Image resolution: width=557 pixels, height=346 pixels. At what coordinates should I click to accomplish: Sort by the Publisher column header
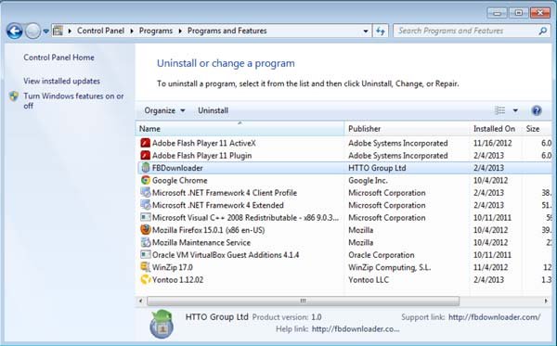click(x=407, y=129)
